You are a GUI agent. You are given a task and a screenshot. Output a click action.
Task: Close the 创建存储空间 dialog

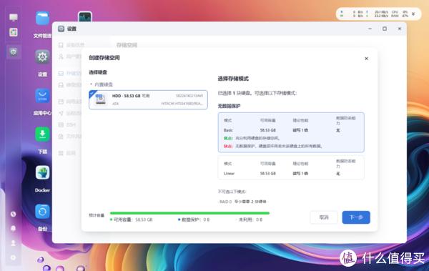[x=366, y=59]
